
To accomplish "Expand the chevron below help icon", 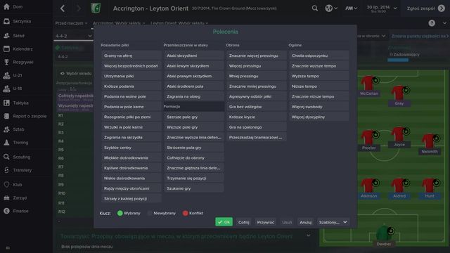I will [x=444, y=23].
